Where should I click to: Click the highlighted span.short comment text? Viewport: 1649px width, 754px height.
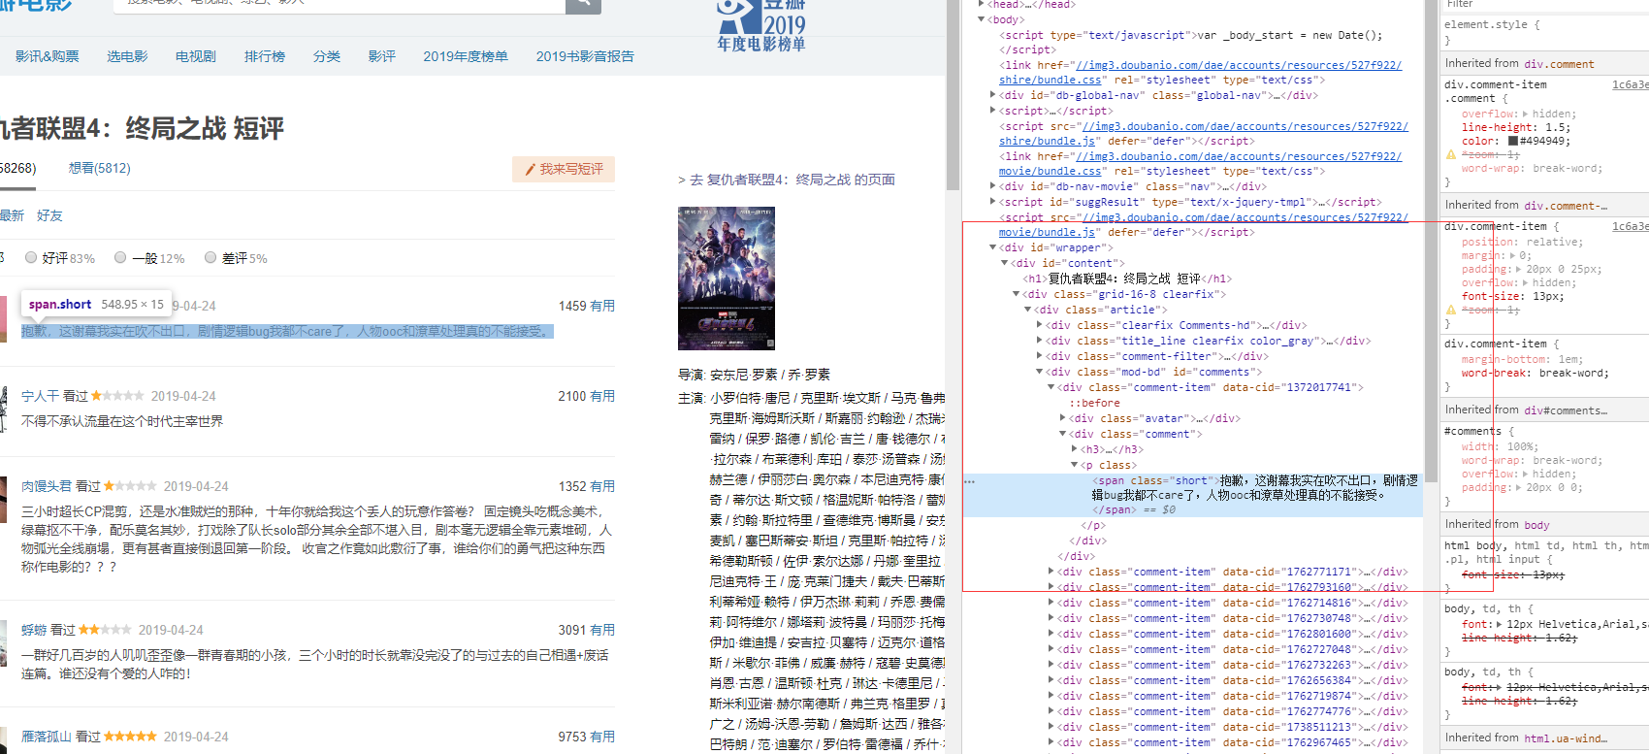287,331
